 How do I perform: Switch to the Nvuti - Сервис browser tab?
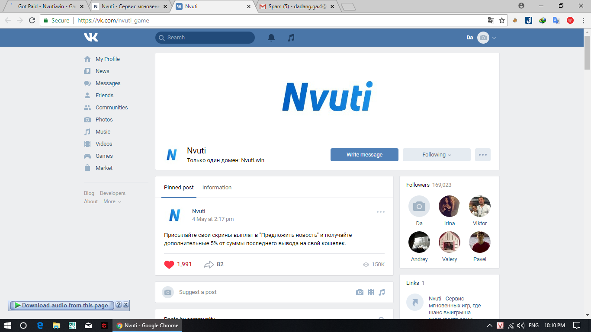point(130,6)
